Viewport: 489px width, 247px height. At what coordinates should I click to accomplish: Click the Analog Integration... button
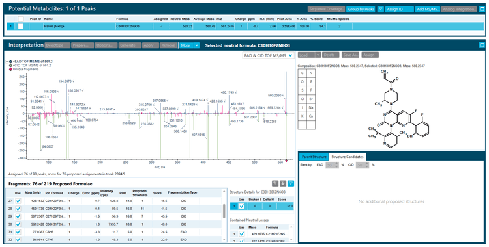(459, 9)
